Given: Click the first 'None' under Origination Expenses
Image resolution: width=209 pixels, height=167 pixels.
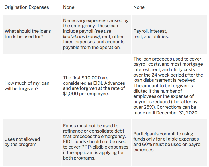Looking at the screenshot, I should tap(69, 7).
